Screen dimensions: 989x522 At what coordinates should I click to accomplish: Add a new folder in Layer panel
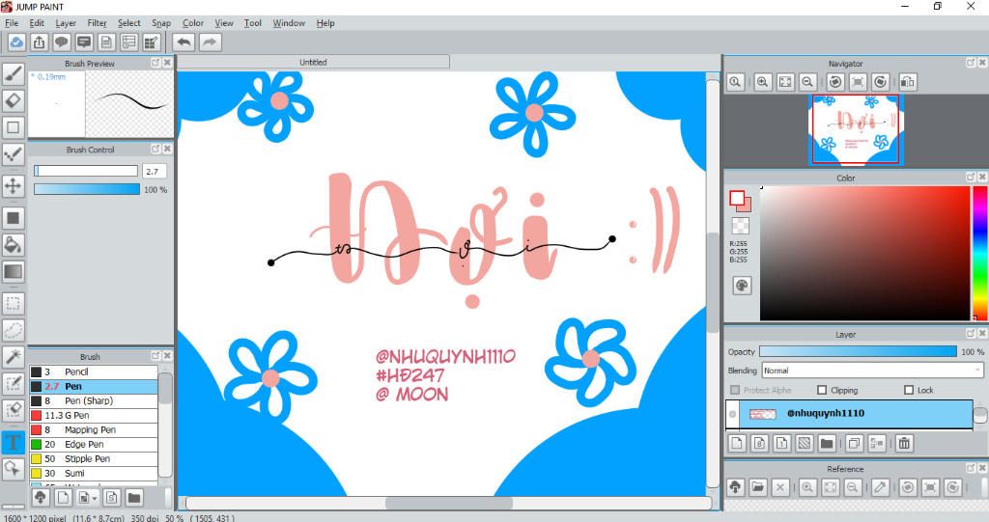point(827,443)
